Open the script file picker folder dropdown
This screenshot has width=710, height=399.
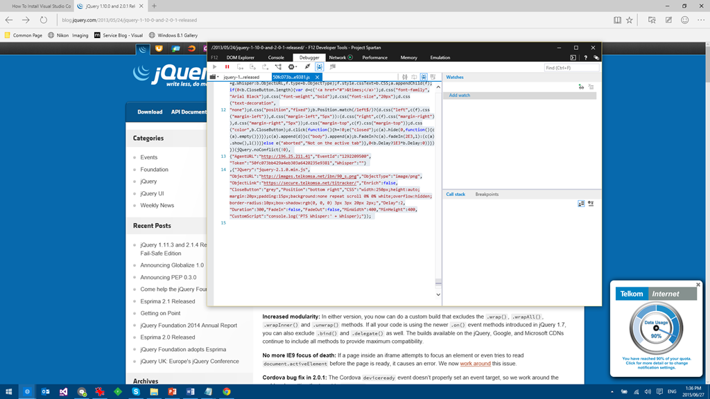pos(215,77)
